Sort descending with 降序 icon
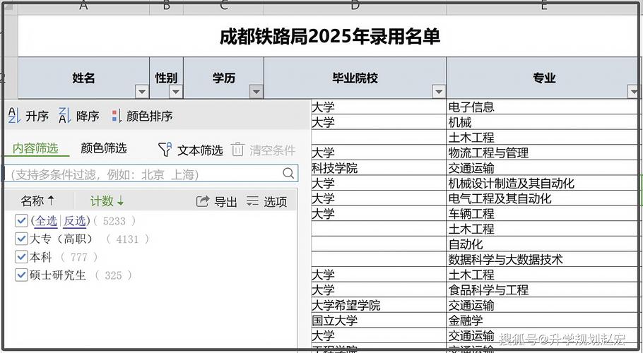643x353 pixels. (64, 116)
